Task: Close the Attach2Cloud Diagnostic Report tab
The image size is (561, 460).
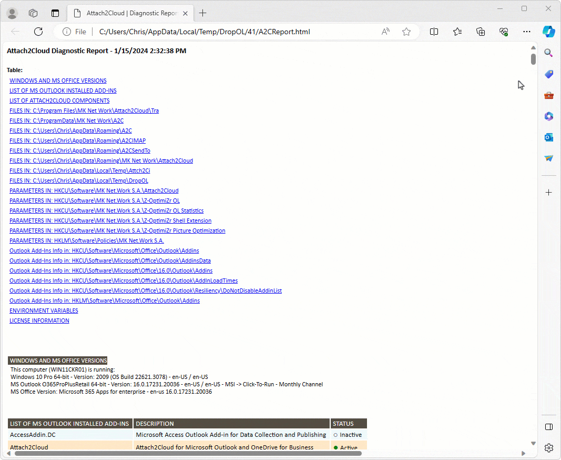Action: (185, 13)
